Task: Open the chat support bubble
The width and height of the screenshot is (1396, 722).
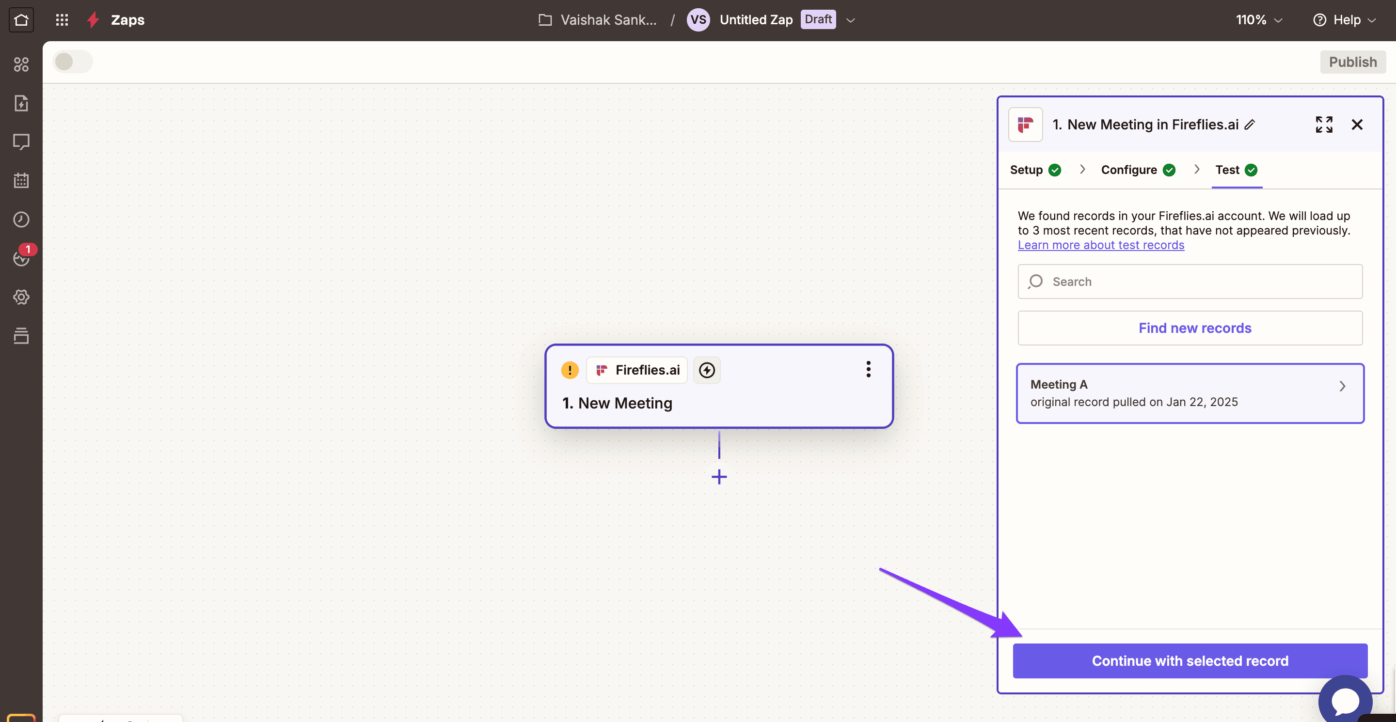Action: [1345, 700]
